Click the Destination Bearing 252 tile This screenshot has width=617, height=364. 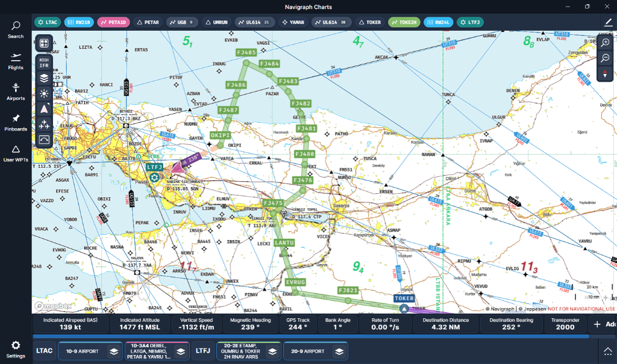(x=511, y=324)
